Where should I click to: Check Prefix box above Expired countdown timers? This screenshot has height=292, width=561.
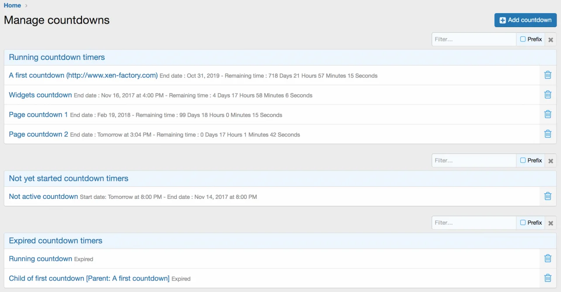coord(523,222)
